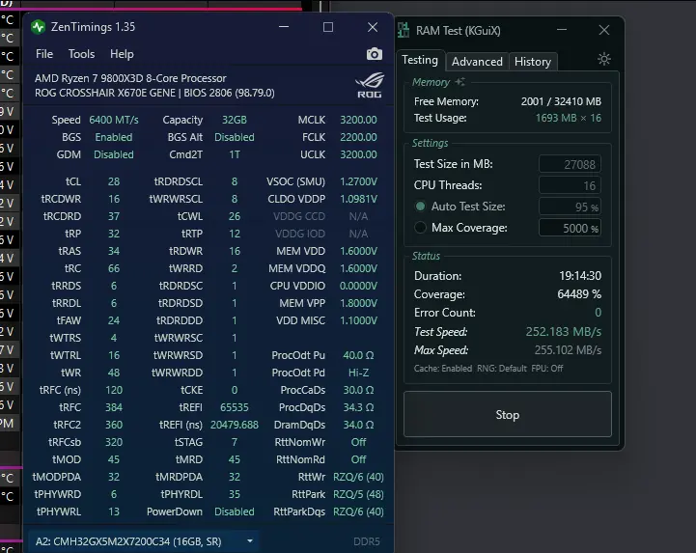Click the 6400 MT/s speed value
Image resolution: width=696 pixels, height=553 pixels.
coord(114,120)
